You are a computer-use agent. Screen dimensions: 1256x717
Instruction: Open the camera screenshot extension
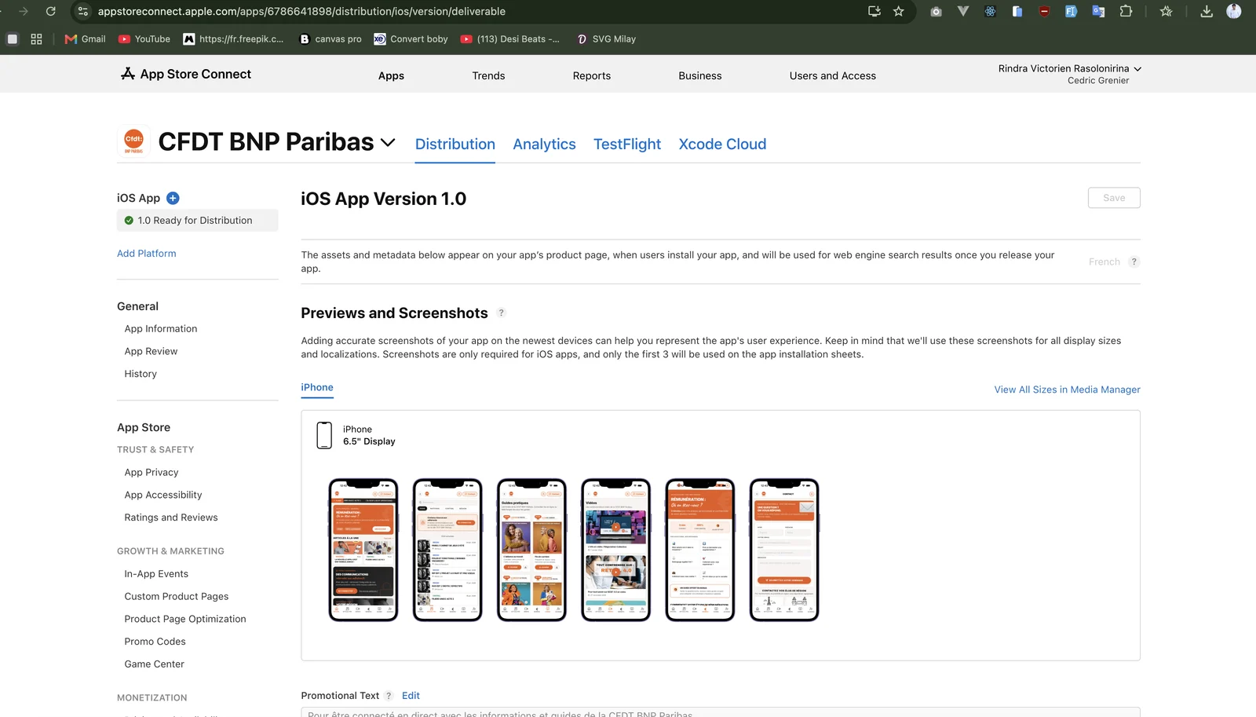pyautogui.click(x=936, y=11)
